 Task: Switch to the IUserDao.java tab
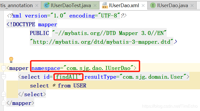click(172, 6)
